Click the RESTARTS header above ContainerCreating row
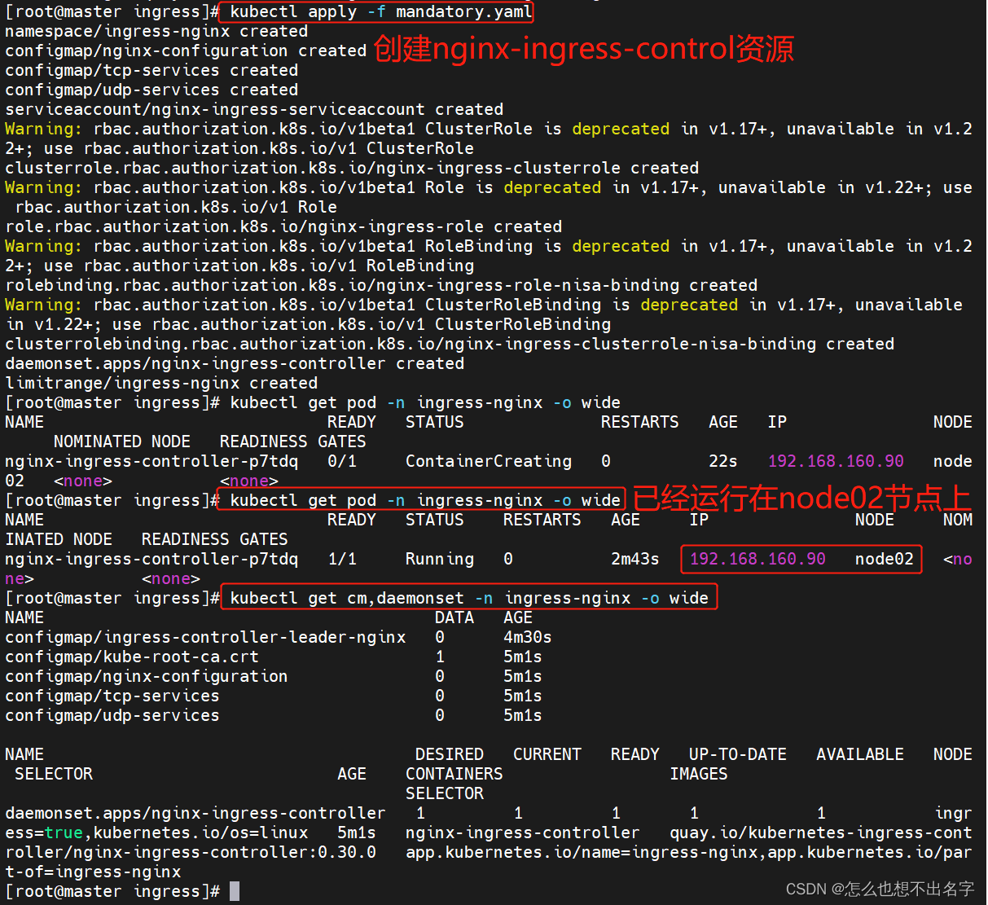 tap(640, 422)
